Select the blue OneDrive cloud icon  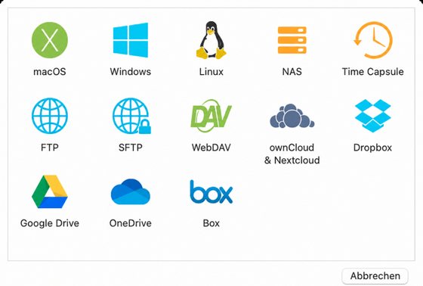tap(131, 191)
